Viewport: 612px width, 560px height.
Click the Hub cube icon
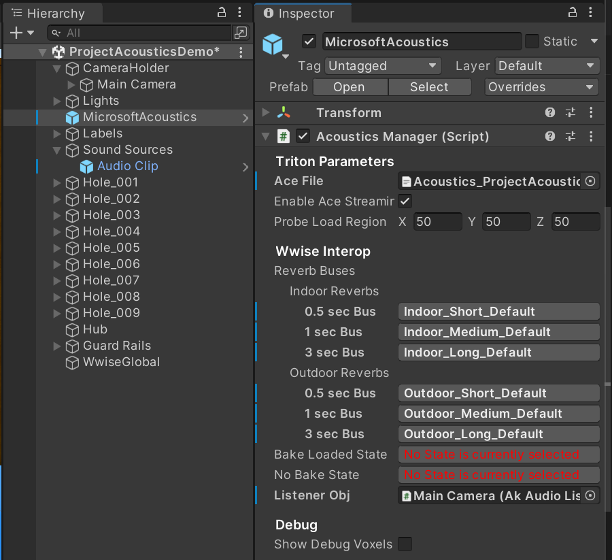click(x=72, y=330)
